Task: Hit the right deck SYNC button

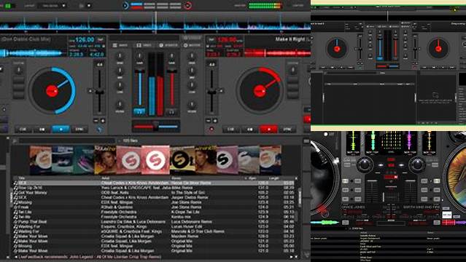Action: (x=287, y=130)
